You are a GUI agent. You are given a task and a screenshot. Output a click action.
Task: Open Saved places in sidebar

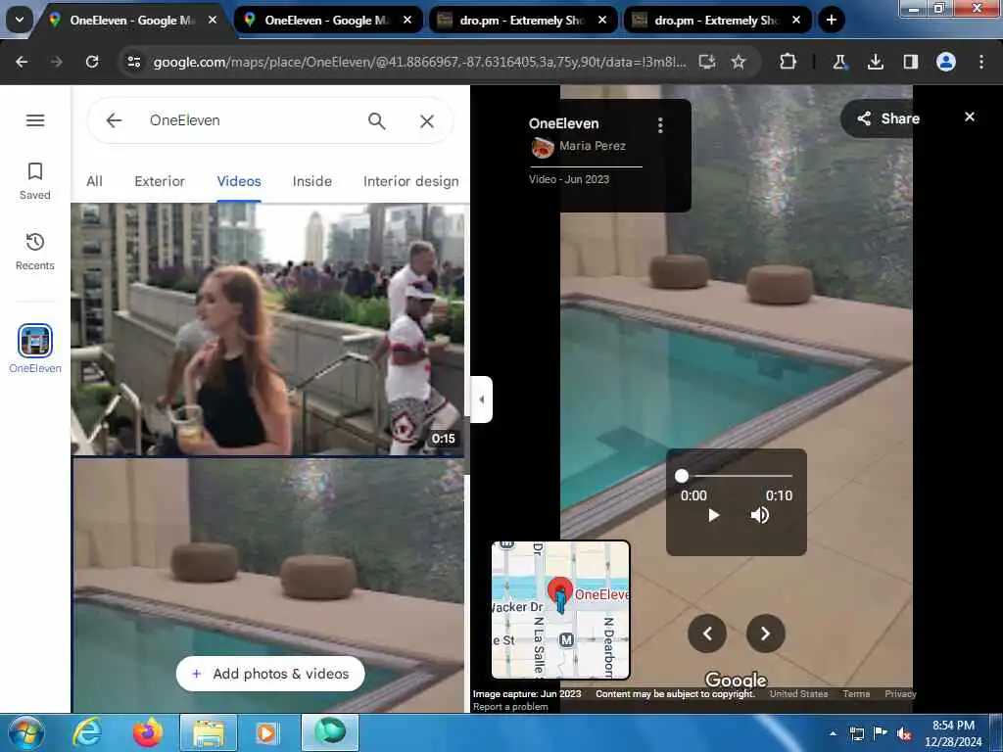[35, 181]
